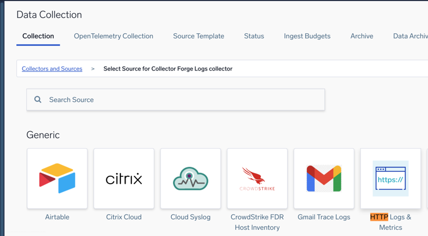Click the Generic section heading
The height and width of the screenshot is (236, 428).
43,135
